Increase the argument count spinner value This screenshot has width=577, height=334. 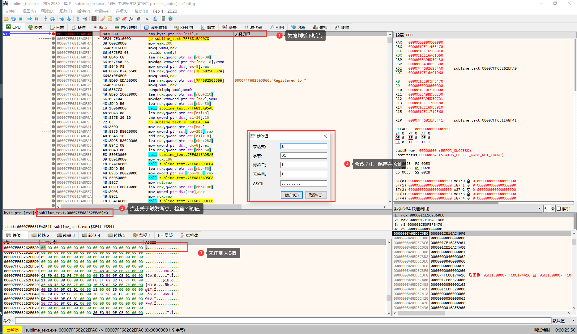[553, 207]
